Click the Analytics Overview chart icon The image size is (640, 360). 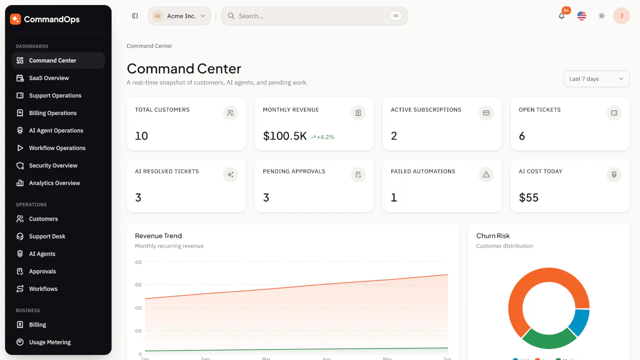click(20, 183)
